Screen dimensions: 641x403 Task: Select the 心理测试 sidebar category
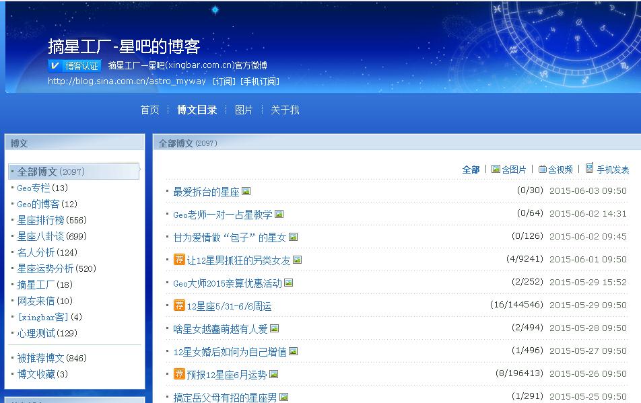[46, 333]
